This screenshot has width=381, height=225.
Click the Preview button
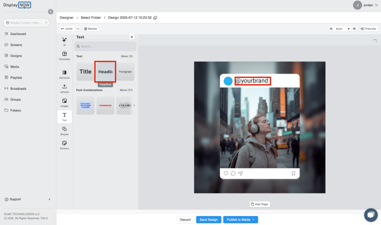tap(369, 29)
